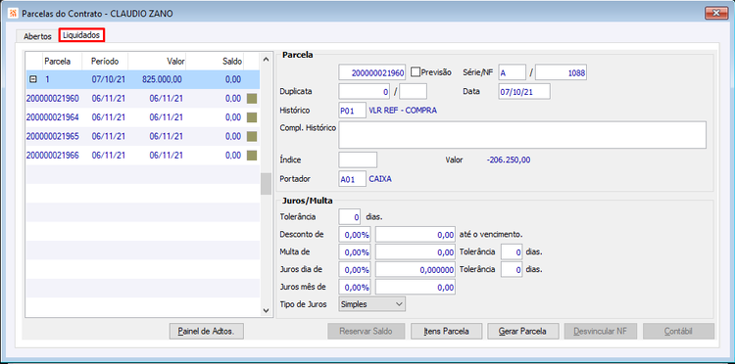
Task: Collapse parcela 1 with the minus box
Action: 33,79
